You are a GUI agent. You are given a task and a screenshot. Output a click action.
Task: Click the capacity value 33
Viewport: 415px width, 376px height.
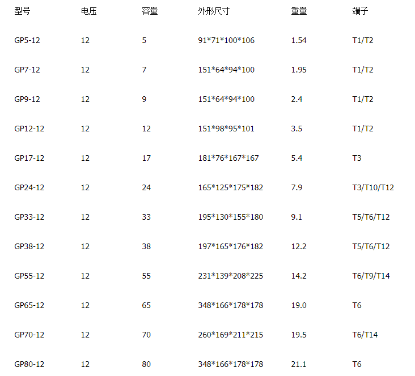click(x=146, y=217)
